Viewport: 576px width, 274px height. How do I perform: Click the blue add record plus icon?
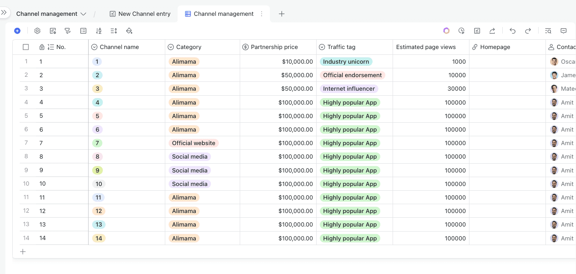tap(17, 31)
